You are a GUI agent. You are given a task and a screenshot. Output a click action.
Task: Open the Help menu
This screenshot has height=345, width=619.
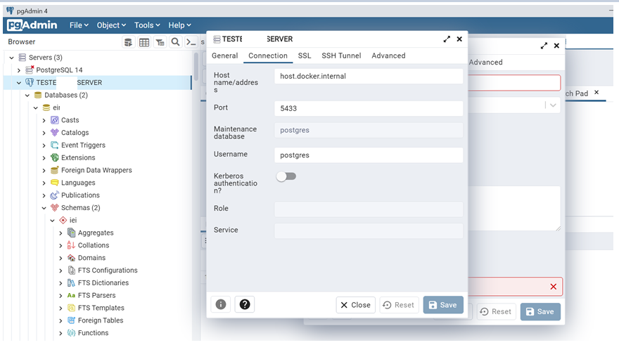pyautogui.click(x=179, y=25)
